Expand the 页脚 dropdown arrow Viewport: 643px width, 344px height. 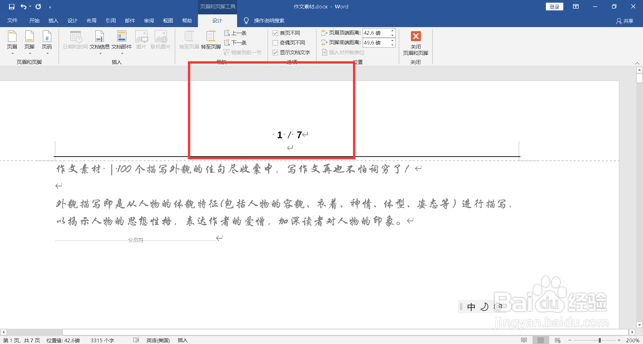click(30, 54)
